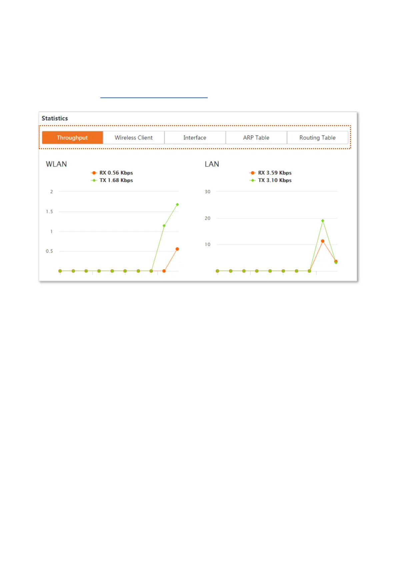Click the raised orange RX point on WLAN chart

(x=177, y=249)
